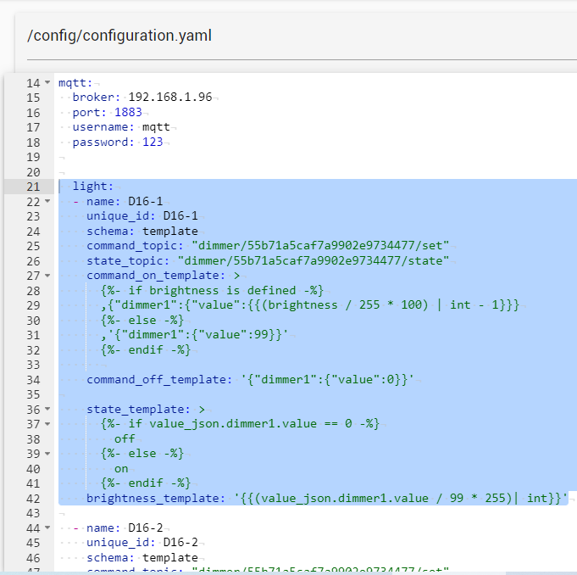Collapse the D16-1 item fold at line 22

[47, 202]
